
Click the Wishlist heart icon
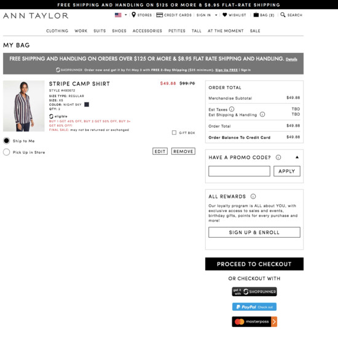point(224,15)
